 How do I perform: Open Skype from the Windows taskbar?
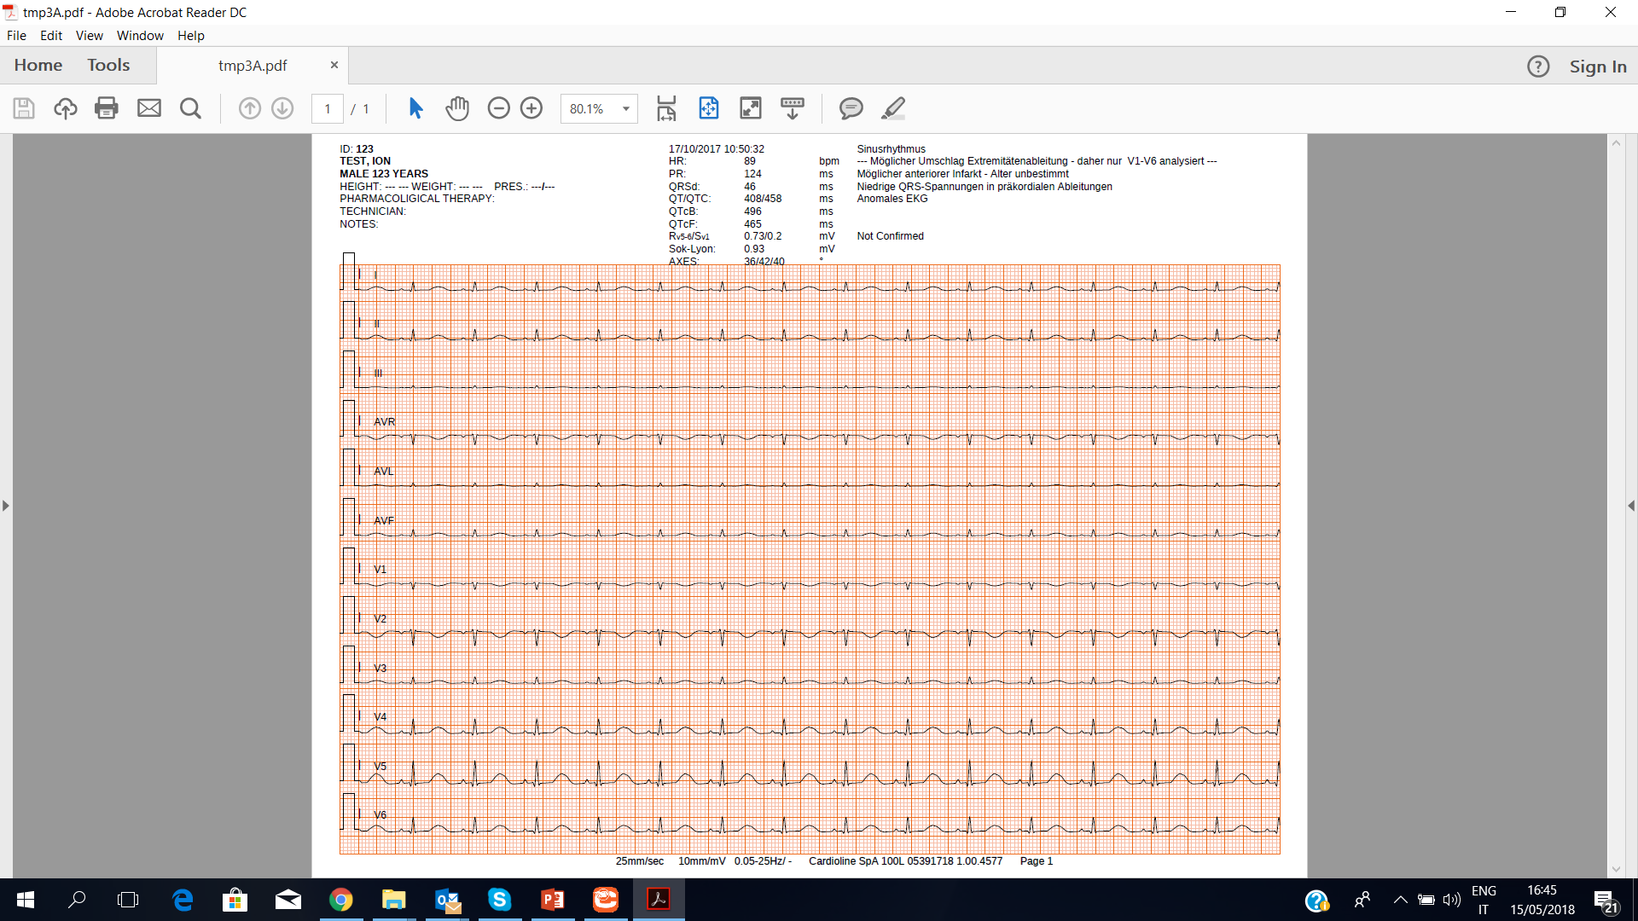pyautogui.click(x=499, y=900)
